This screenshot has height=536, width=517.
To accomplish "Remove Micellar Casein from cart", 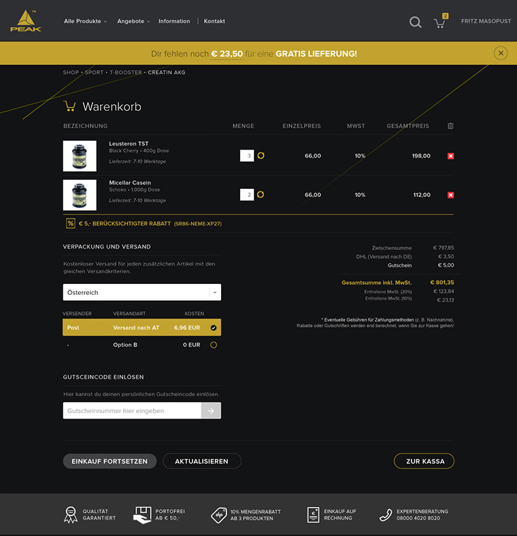I will point(450,195).
